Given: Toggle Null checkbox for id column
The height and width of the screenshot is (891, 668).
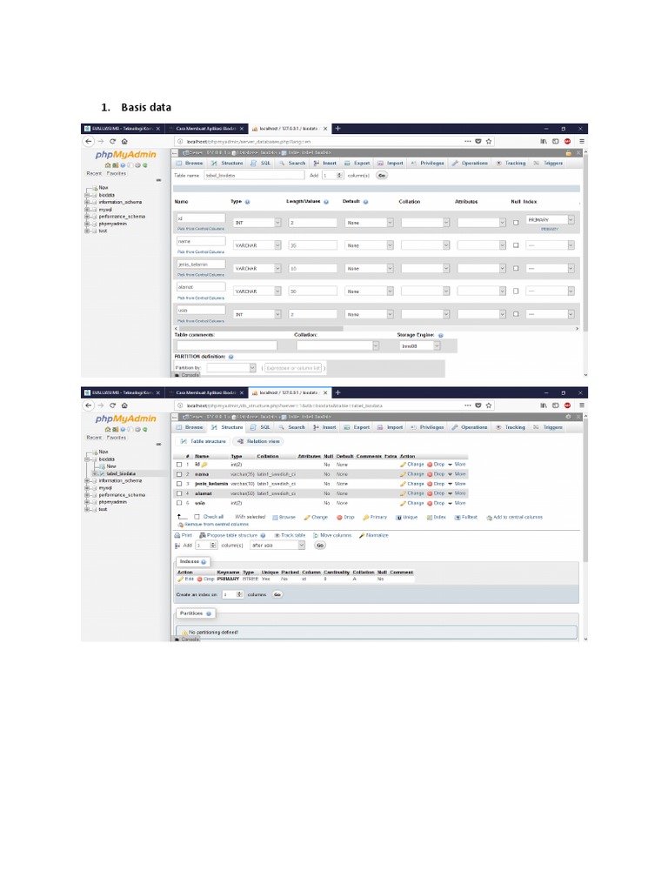Looking at the screenshot, I should click(516, 223).
